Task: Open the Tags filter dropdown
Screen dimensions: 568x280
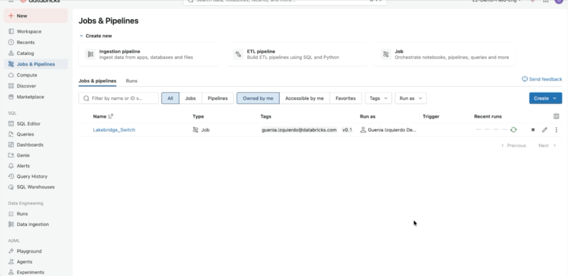Action: [378, 98]
